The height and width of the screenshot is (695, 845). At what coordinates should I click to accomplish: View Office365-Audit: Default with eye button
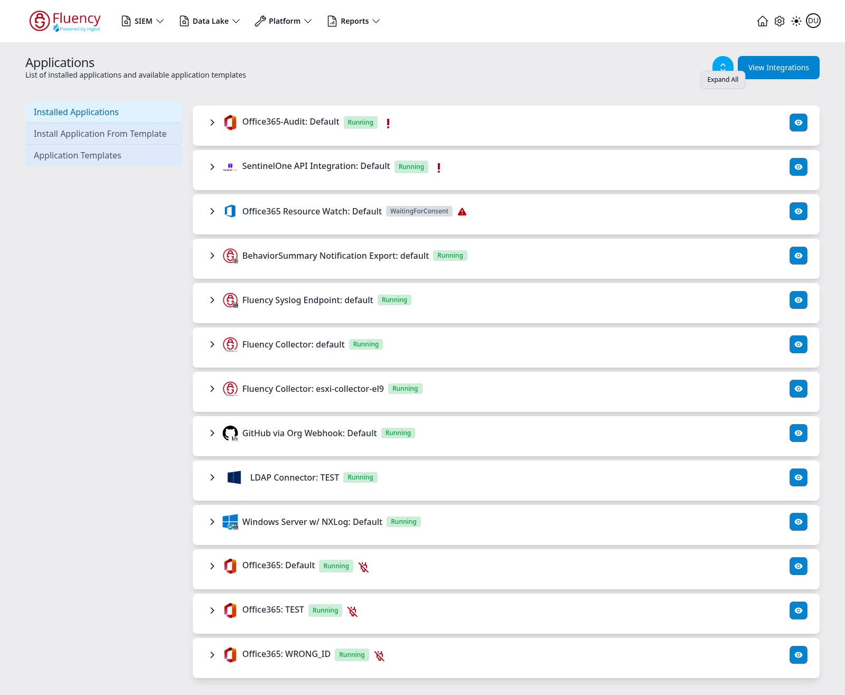799,123
